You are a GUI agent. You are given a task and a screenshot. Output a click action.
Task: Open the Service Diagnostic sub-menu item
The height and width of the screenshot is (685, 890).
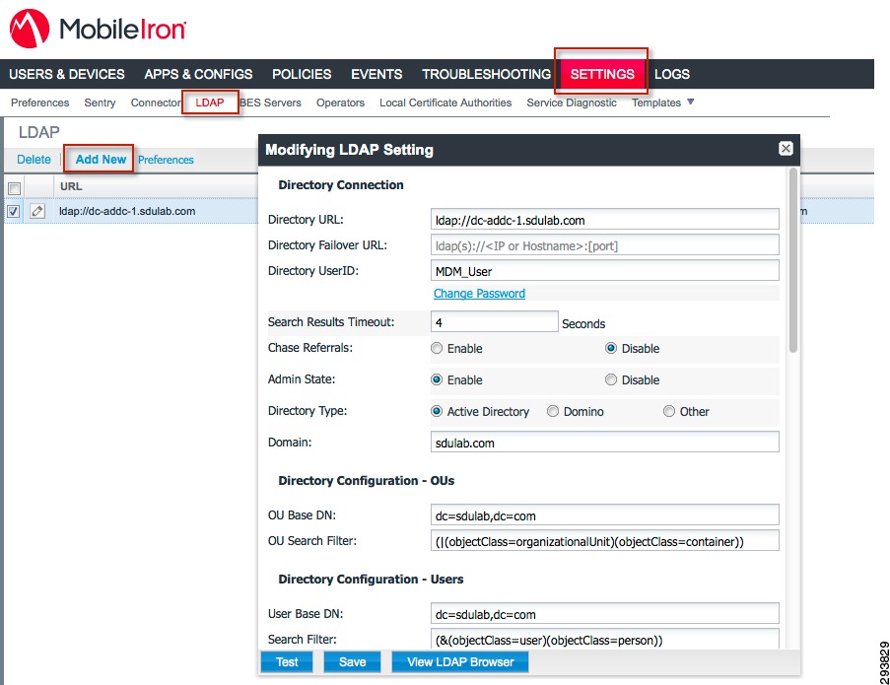[572, 103]
